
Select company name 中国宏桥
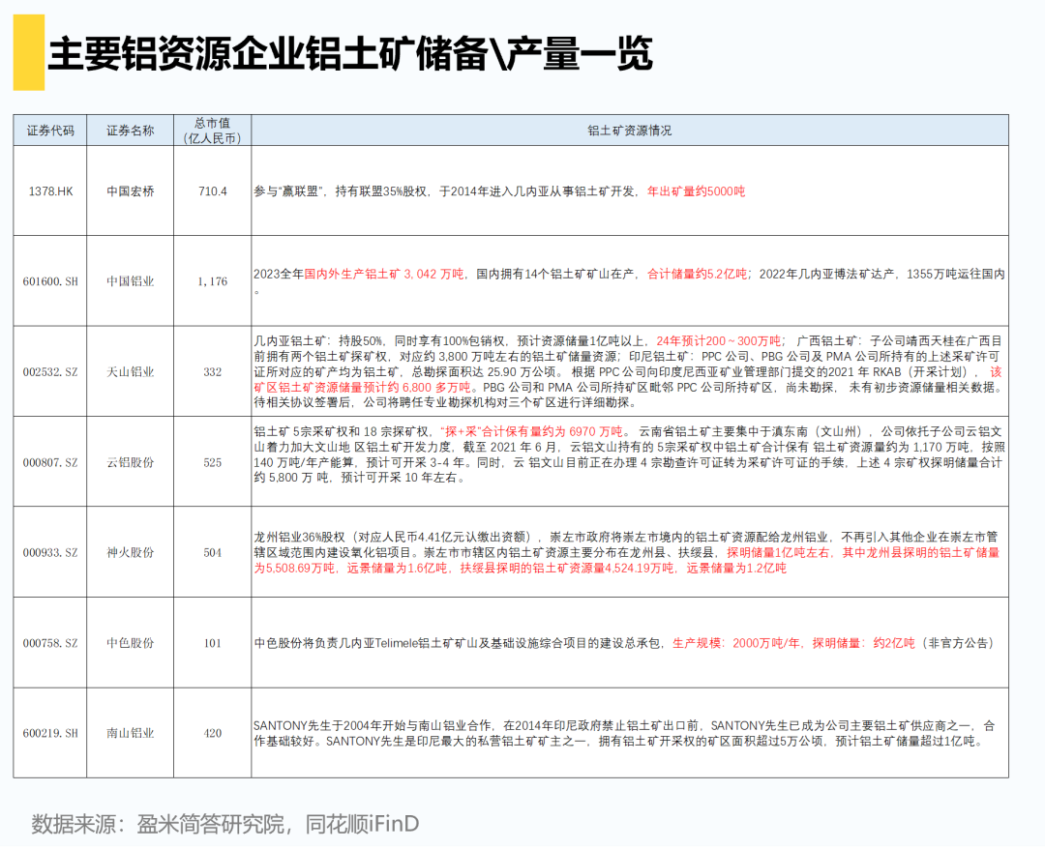point(131,191)
